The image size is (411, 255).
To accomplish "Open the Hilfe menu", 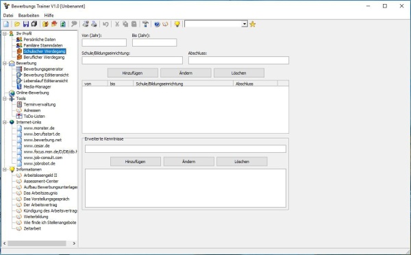I will (49, 16).
